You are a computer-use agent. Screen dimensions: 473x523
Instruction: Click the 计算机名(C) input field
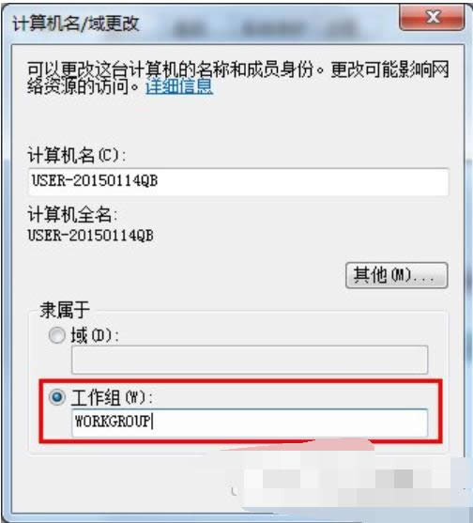[x=238, y=181]
